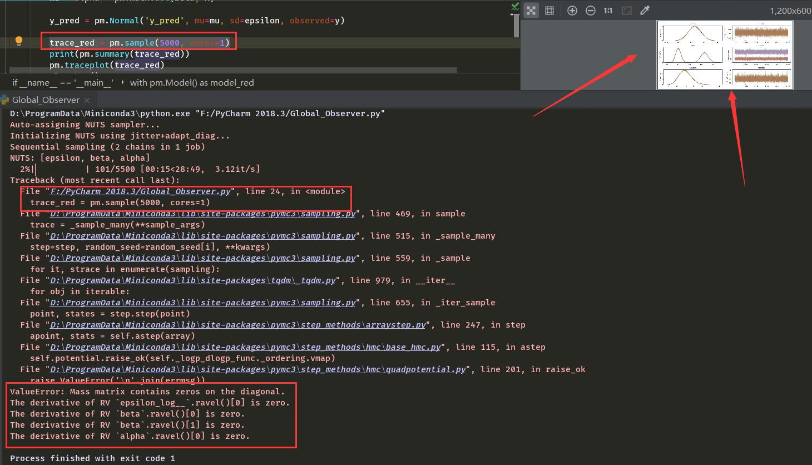Image resolution: width=812 pixels, height=465 pixels.
Task: Click the Python icon on Global_Observer tab
Action: (6, 100)
